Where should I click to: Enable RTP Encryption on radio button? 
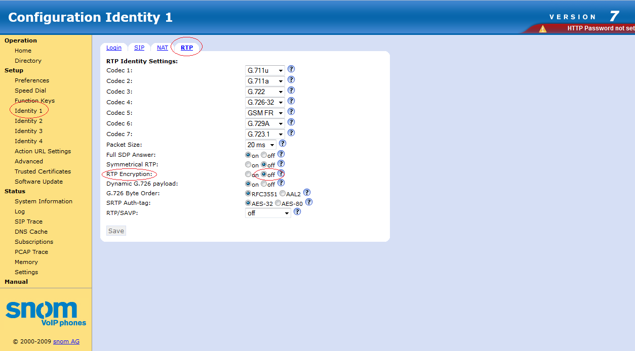coord(248,174)
